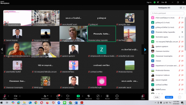Click the Mute all button

click(x=169, y=97)
